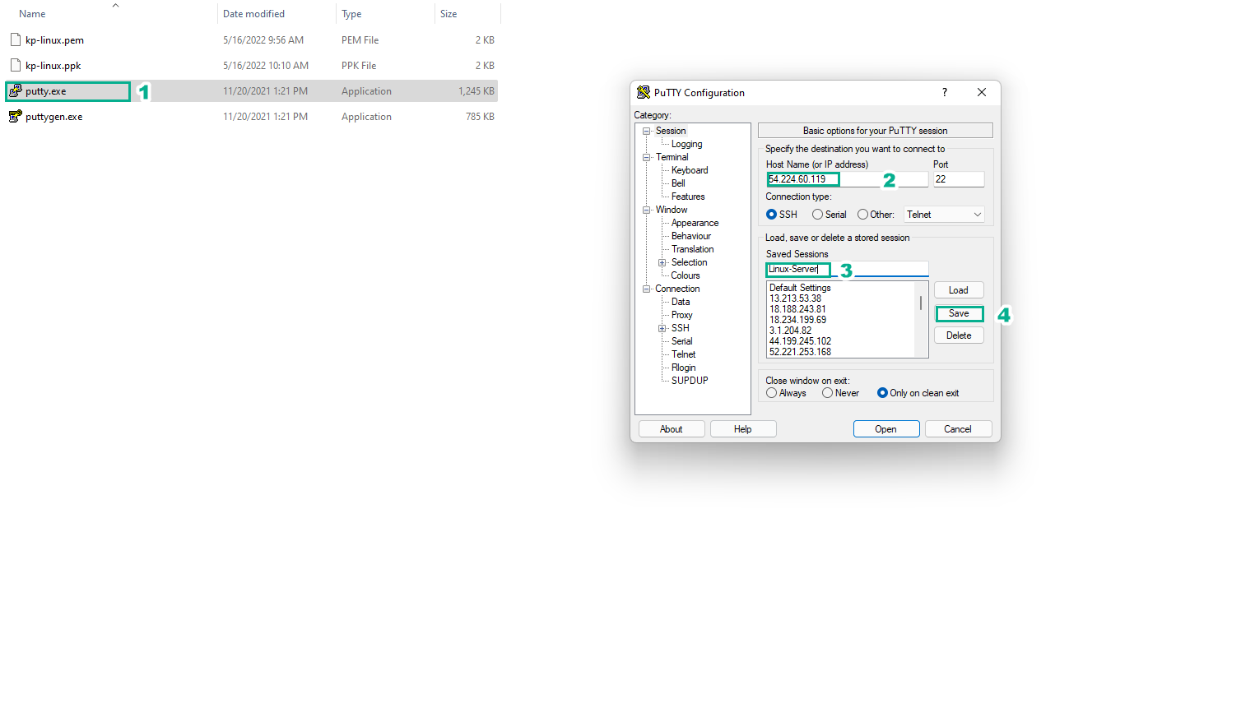Click the Open button
Image resolution: width=1241 pixels, height=717 pixels.
tap(886, 429)
